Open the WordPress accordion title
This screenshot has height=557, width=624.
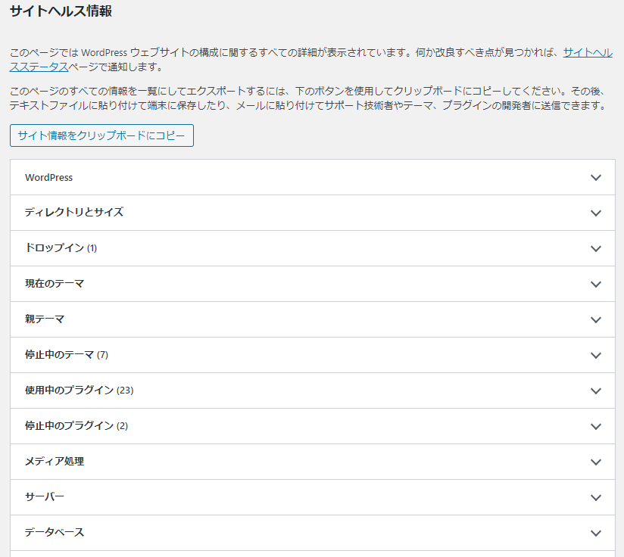48,177
